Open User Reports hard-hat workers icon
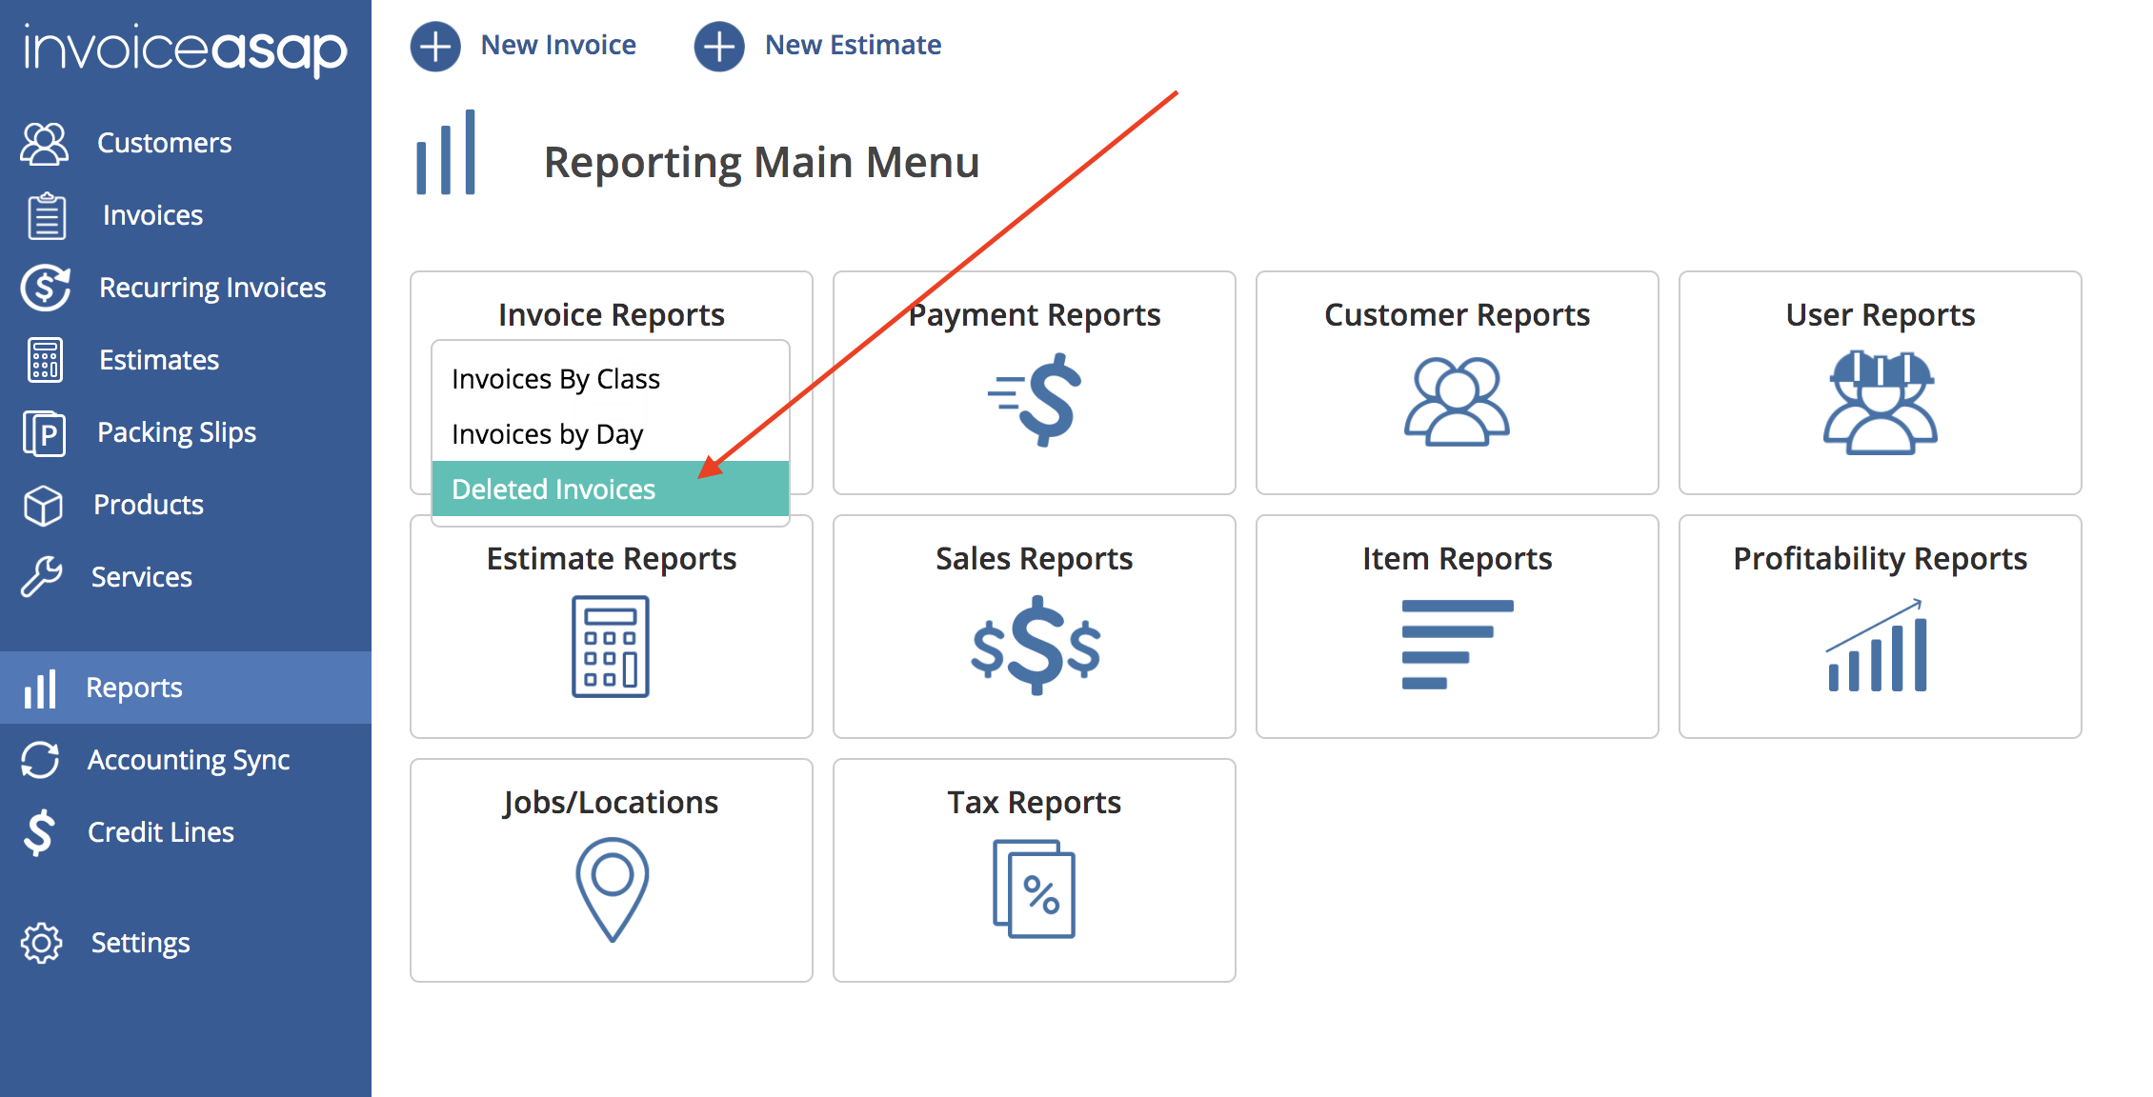This screenshot has height=1097, width=2153. (x=1880, y=401)
